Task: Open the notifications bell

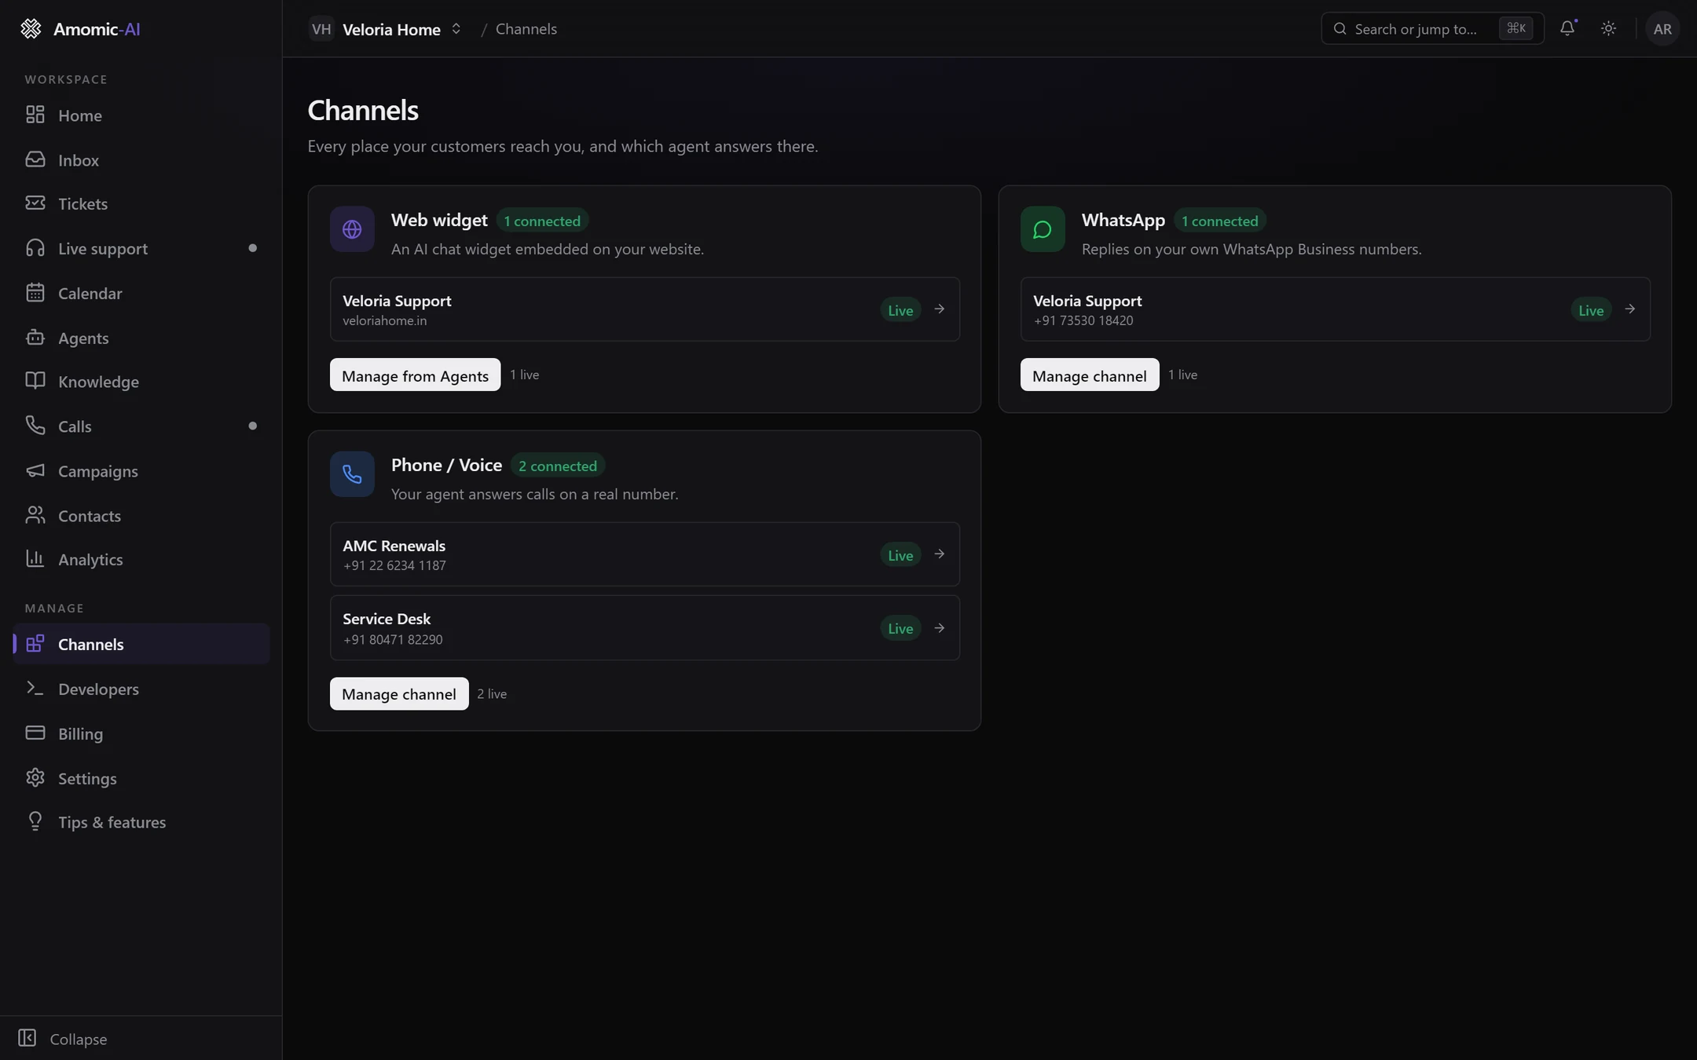Action: [x=1567, y=28]
